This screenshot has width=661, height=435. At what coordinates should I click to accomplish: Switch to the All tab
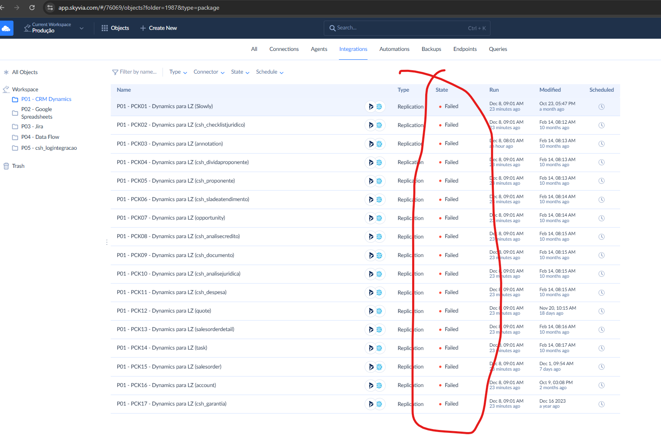click(254, 49)
